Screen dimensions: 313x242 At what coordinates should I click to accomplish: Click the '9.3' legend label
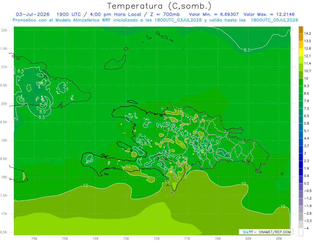coord(307,86)
